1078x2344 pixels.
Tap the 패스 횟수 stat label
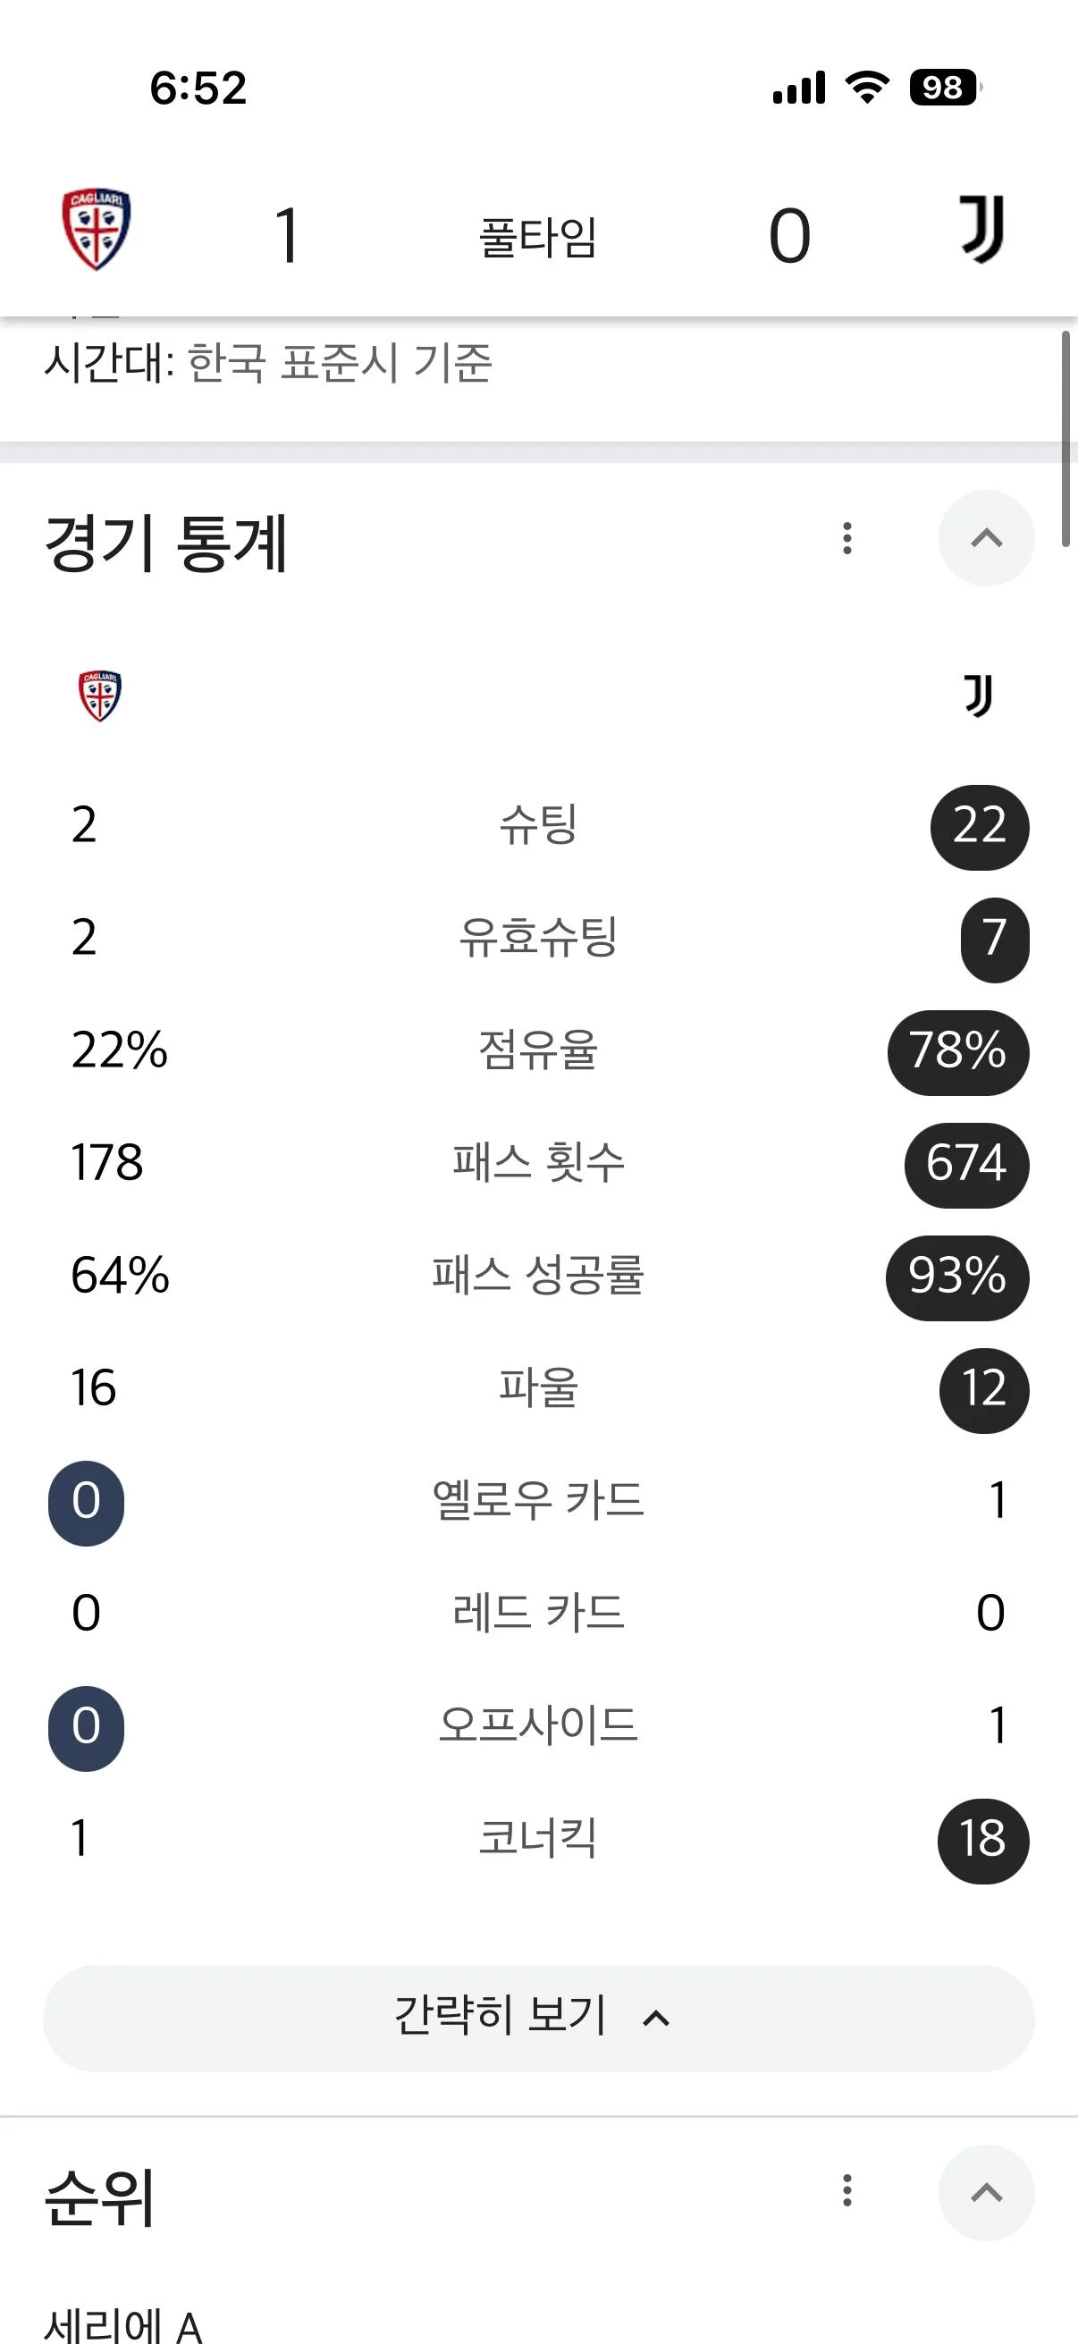click(x=537, y=1163)
